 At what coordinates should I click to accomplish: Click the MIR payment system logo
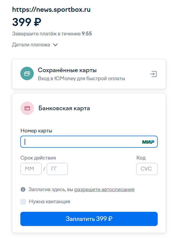pyautogui.click(x=148, y=142)
